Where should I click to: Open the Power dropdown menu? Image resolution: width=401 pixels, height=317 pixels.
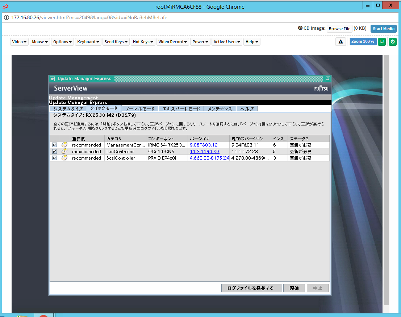tap(200, 42)
